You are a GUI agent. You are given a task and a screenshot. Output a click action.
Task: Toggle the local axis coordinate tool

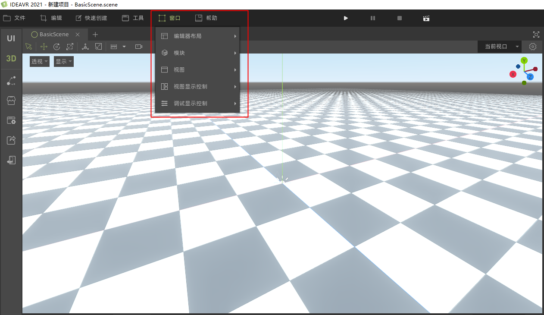point(85,47)
